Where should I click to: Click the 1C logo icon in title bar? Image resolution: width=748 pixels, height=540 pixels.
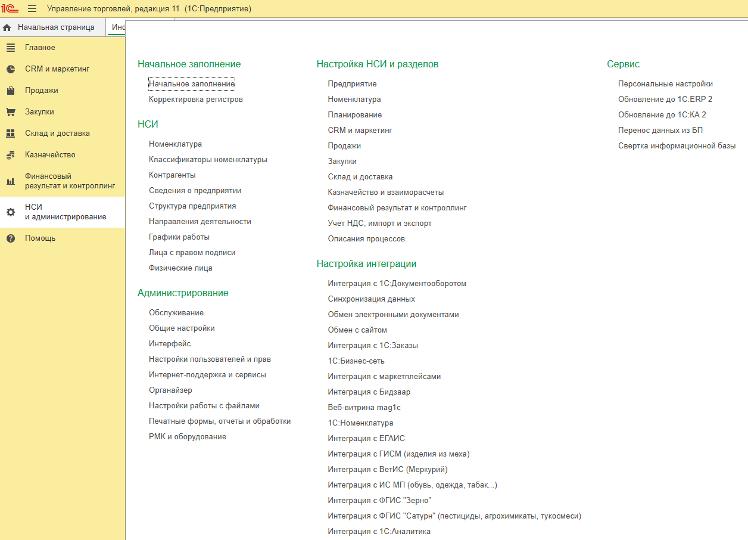(x=10, y=9)
